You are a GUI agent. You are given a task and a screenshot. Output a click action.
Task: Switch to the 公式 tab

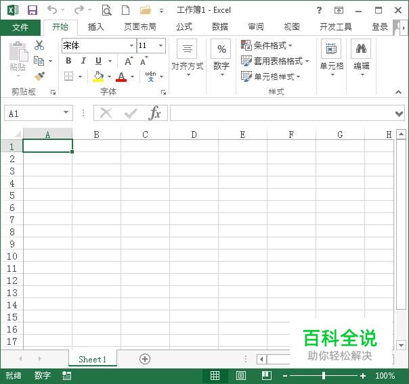pos(184,27)
